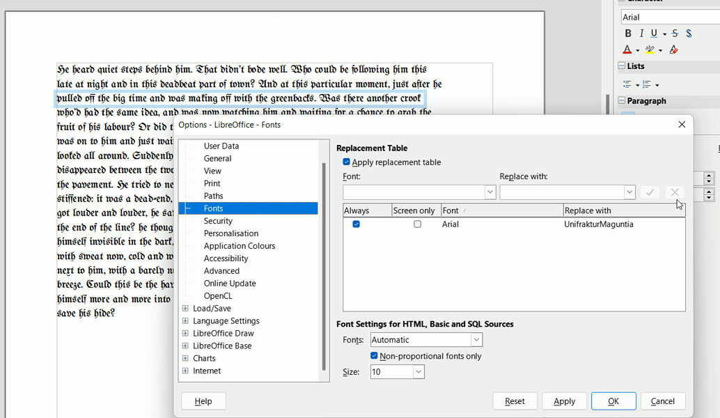Toggle Bold in the sidebar Character panel
The height and width of the screenshot is (418, 720).
coord(627,33)
